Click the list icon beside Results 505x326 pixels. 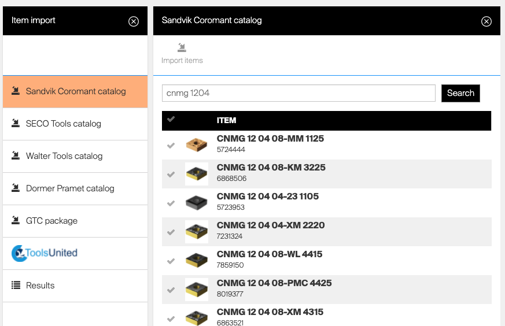click(x=16, y=285)
